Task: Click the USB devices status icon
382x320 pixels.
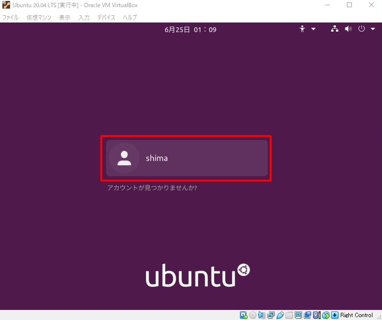Action: pos(280,315)
